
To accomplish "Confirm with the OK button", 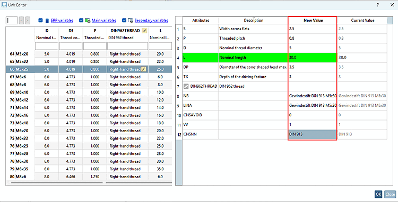I will 378,194.
